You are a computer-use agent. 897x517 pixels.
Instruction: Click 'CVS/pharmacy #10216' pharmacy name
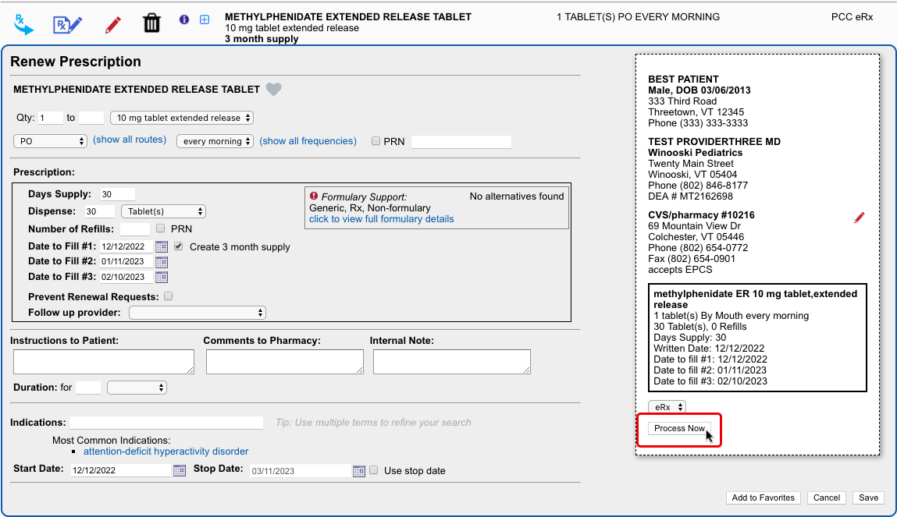click(x=701, y=215)
